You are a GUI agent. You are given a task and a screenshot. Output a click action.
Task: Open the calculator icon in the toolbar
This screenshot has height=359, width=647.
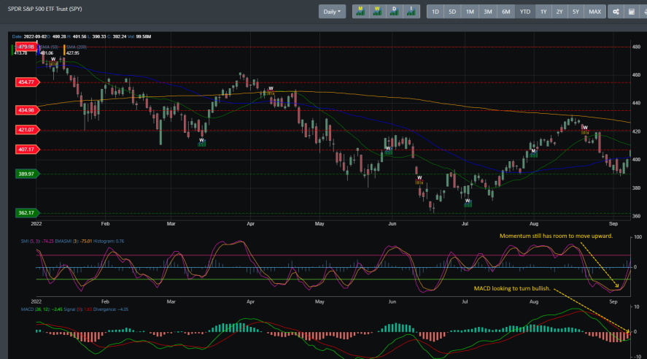[x=632, y=12]
